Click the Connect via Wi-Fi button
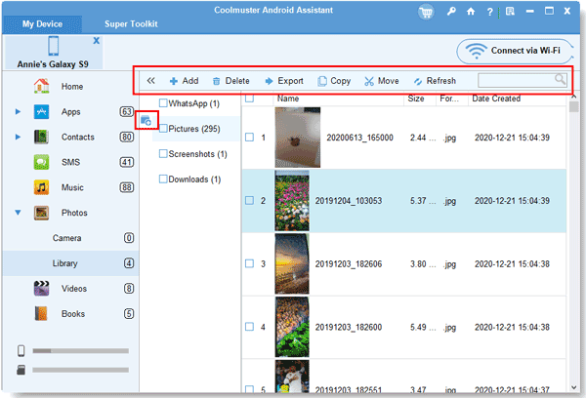Viewport: 586px width, 398px height. click(515, 51)
